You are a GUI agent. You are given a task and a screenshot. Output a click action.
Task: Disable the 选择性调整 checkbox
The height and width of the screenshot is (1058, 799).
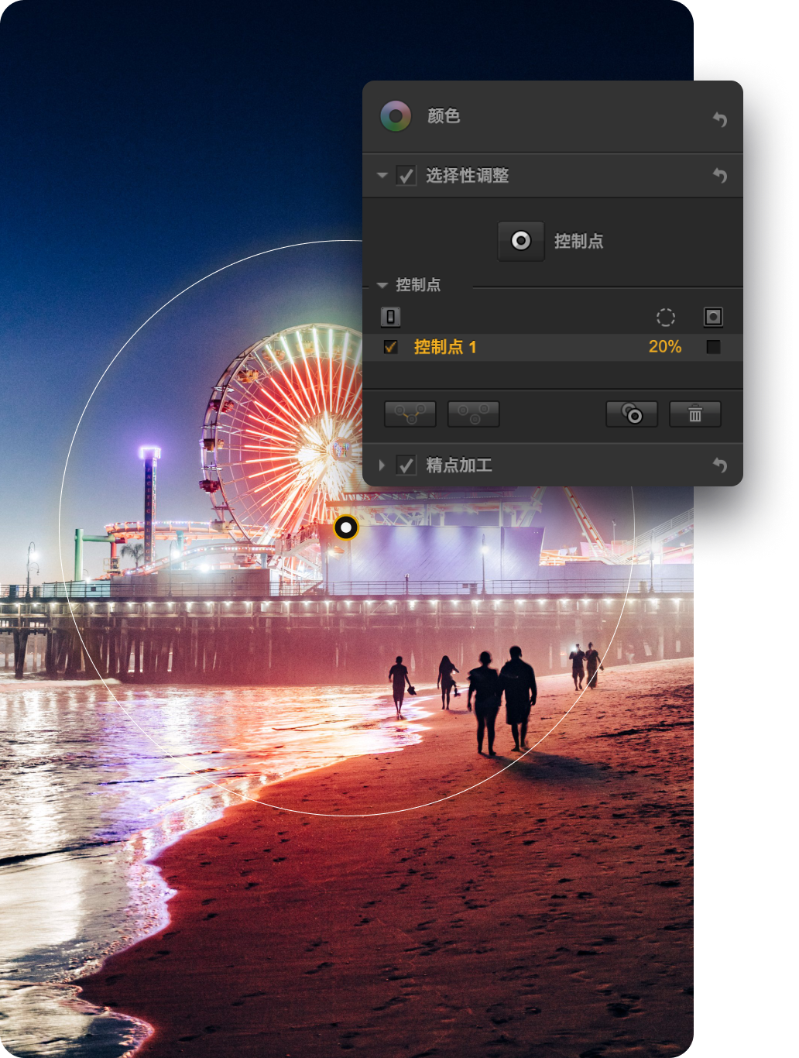click(x=406, y=176)
